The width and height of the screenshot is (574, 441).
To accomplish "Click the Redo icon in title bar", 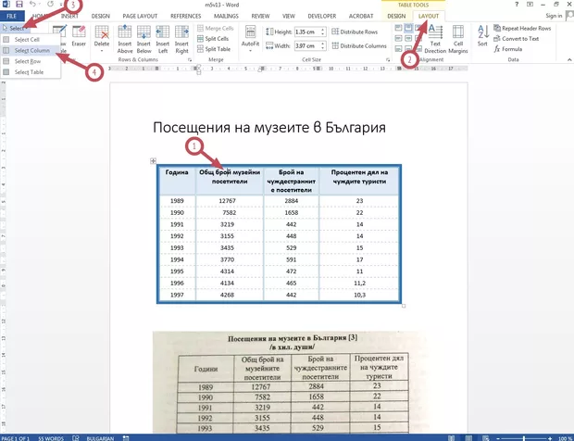I will coord(50,5).
